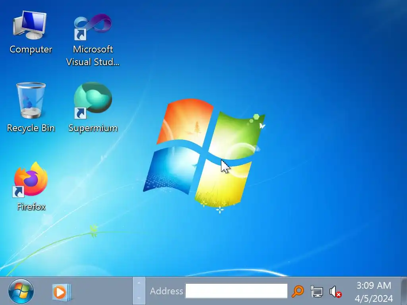Click the taskbar toolbar down arrow

pos(139,298)
